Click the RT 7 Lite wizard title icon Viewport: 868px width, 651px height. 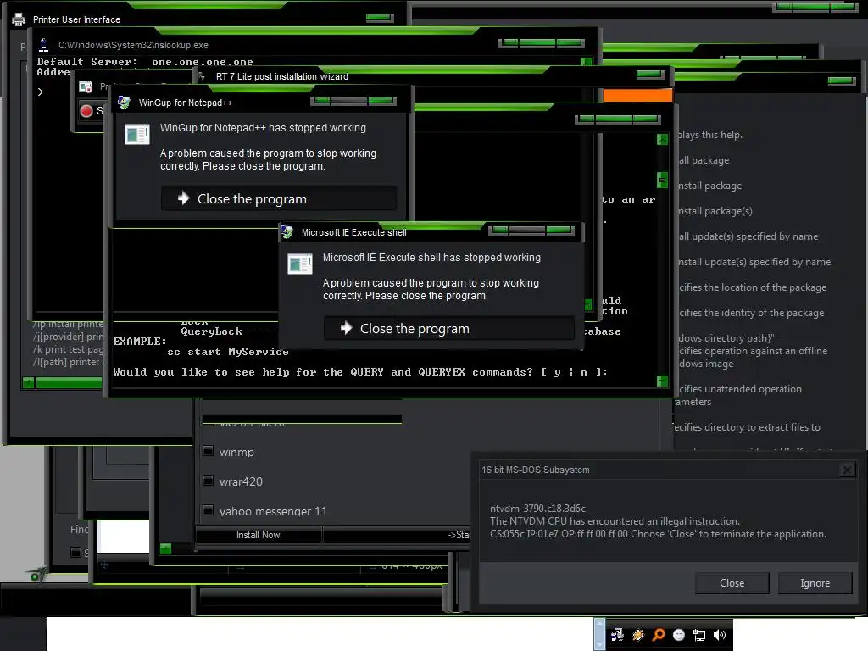click(202, 75)
